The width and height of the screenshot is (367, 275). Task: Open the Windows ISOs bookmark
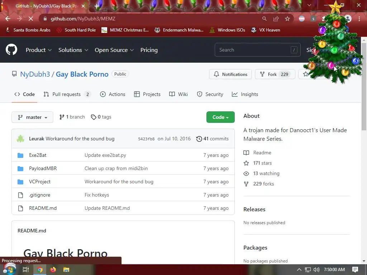(x=228, y=30)
